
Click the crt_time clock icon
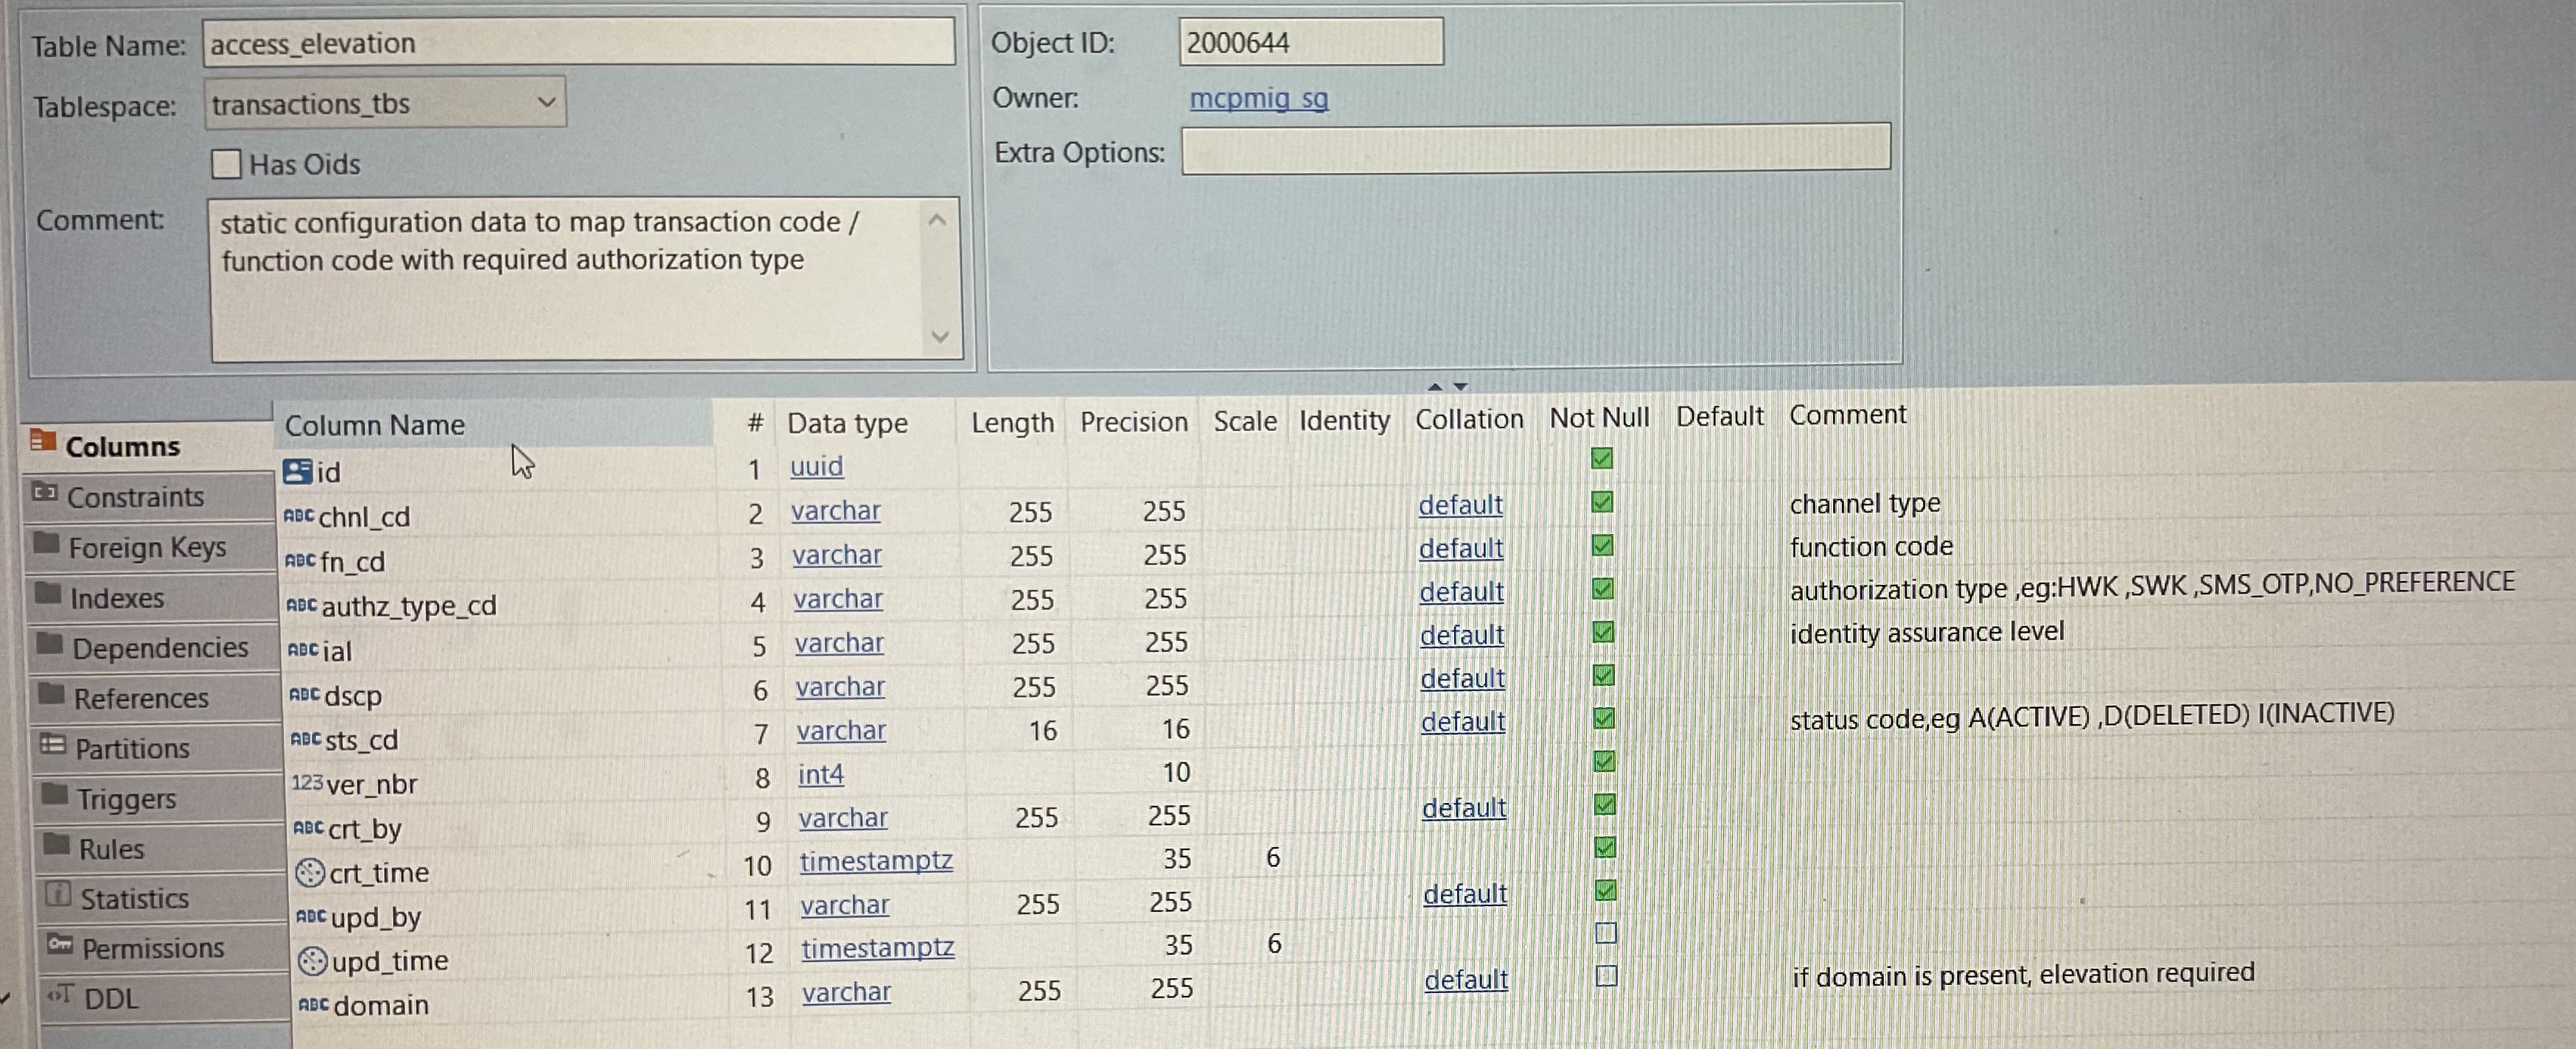pyautogui.click(x=311, y=873)
